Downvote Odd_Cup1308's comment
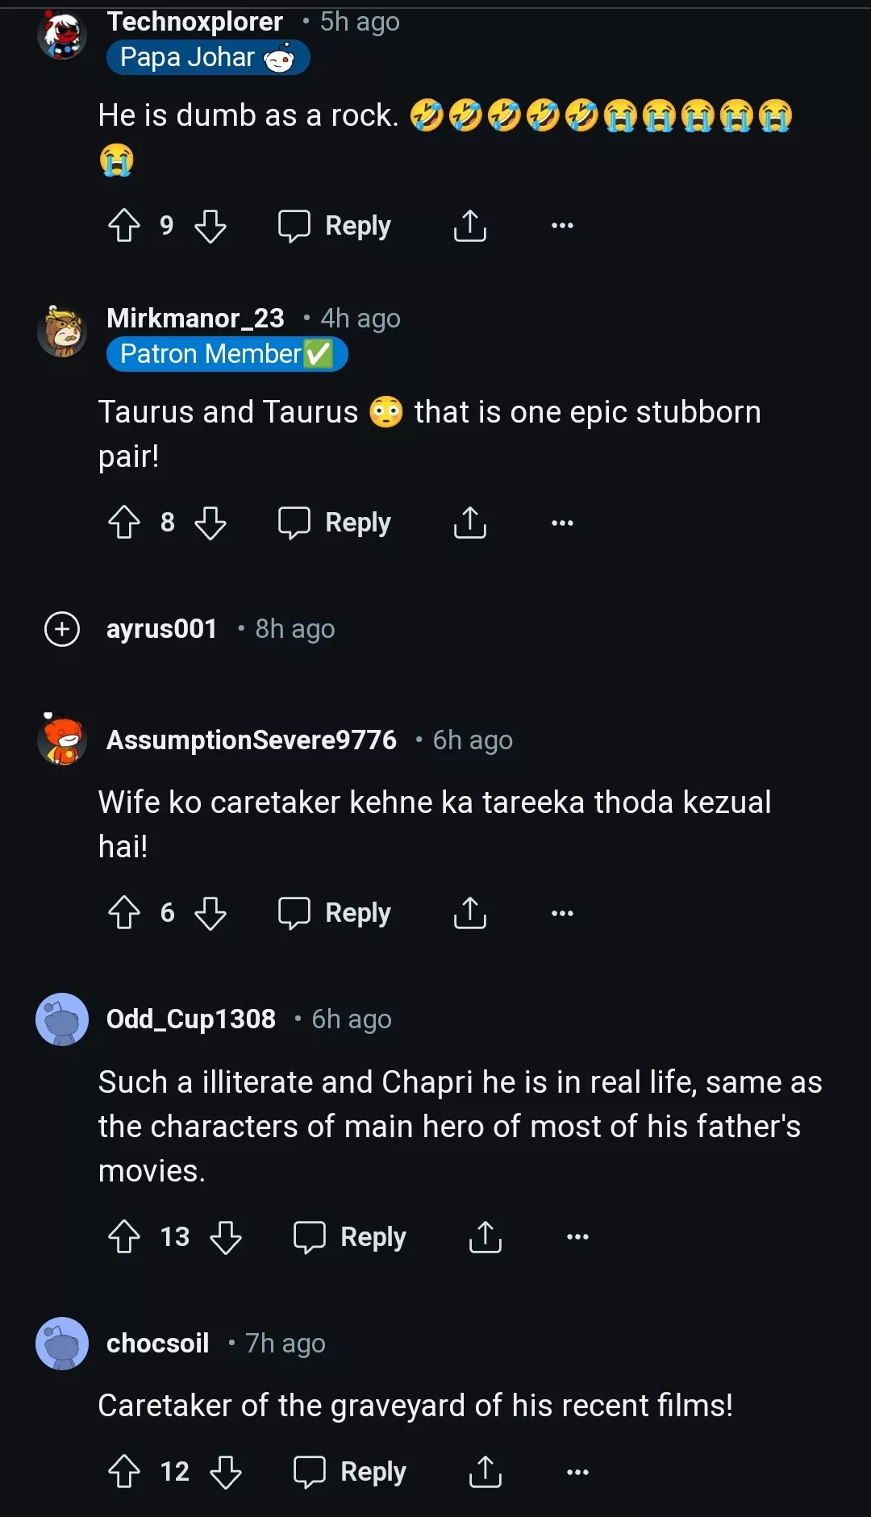 pyautogui.click(x=226, y=1236)
